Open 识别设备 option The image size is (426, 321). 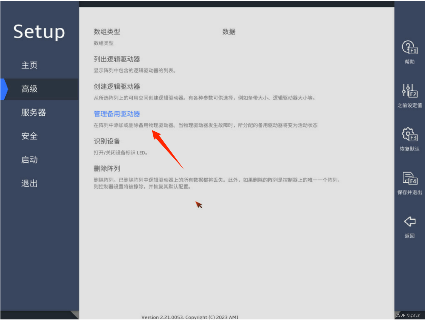(107, 141)
